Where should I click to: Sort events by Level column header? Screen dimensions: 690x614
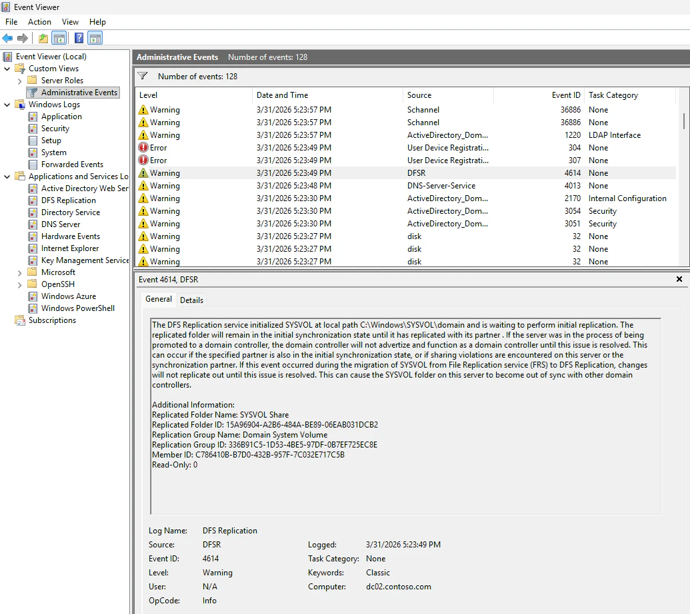click(x=193, y=95)
